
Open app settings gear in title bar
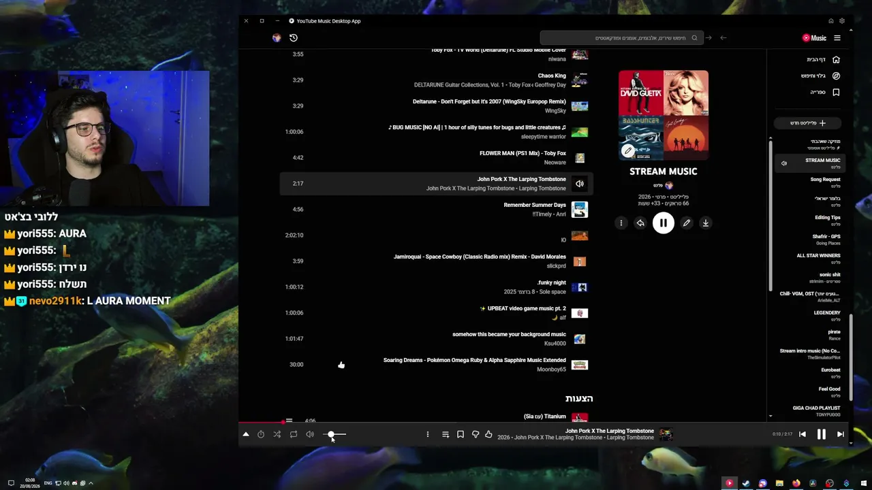click(842, 21)
